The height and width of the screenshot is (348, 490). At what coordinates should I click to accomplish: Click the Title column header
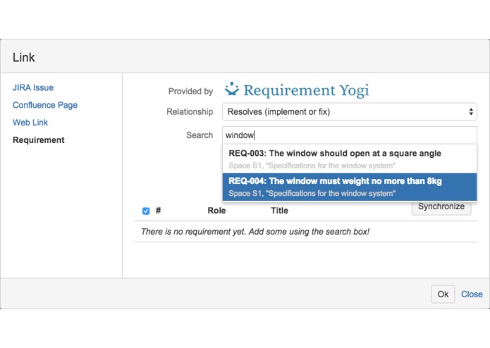279,211
